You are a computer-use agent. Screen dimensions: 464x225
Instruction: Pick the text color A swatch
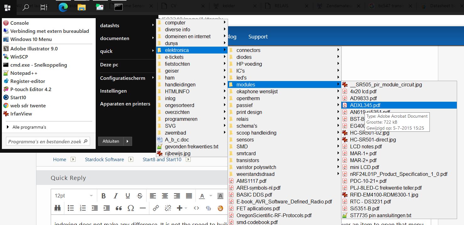click(x=202, y=196)
